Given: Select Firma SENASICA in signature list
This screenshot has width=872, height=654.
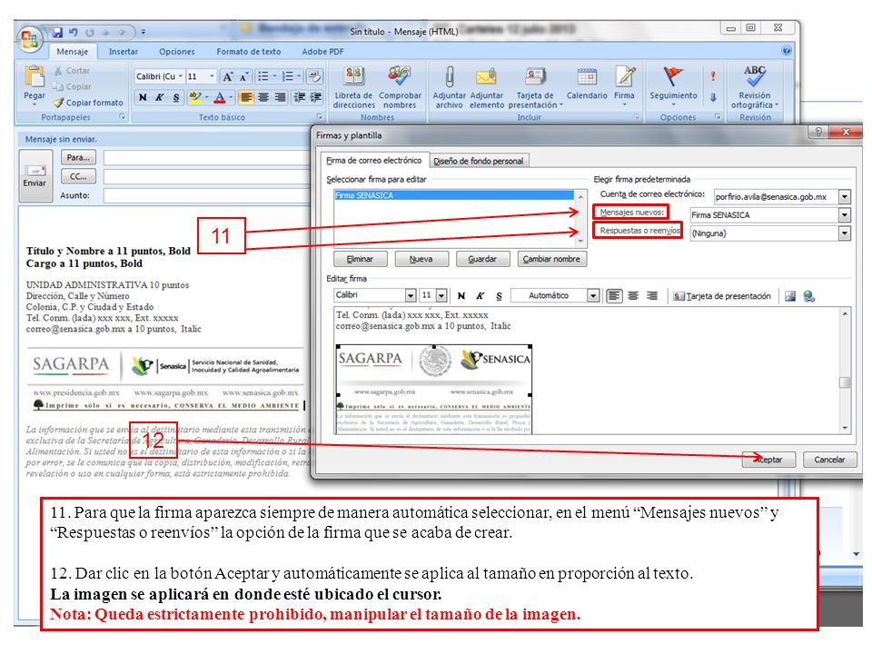Looking at the screenshot, I should click(454, 195).
